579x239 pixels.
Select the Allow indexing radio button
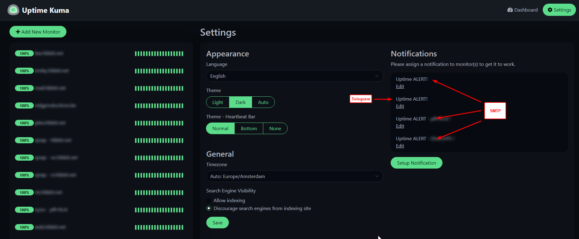pyautogui.click(x=209, y=200)
